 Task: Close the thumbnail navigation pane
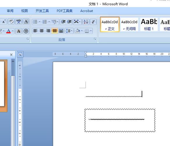click(11, 55)
